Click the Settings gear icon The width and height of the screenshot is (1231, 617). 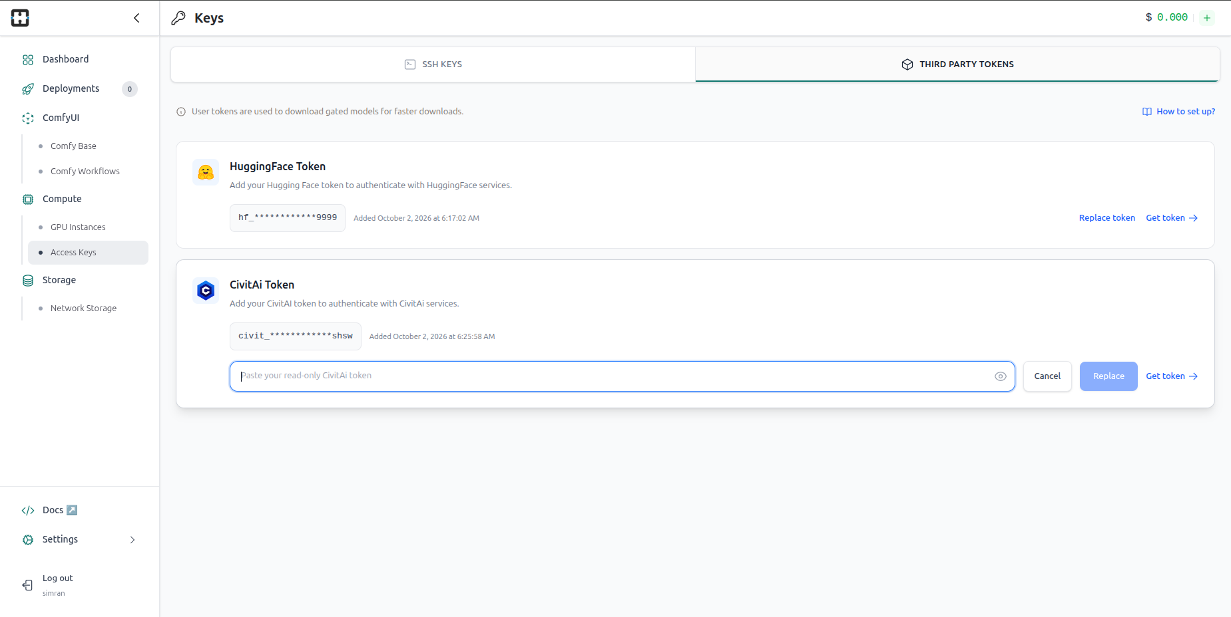tap(28, 540)
